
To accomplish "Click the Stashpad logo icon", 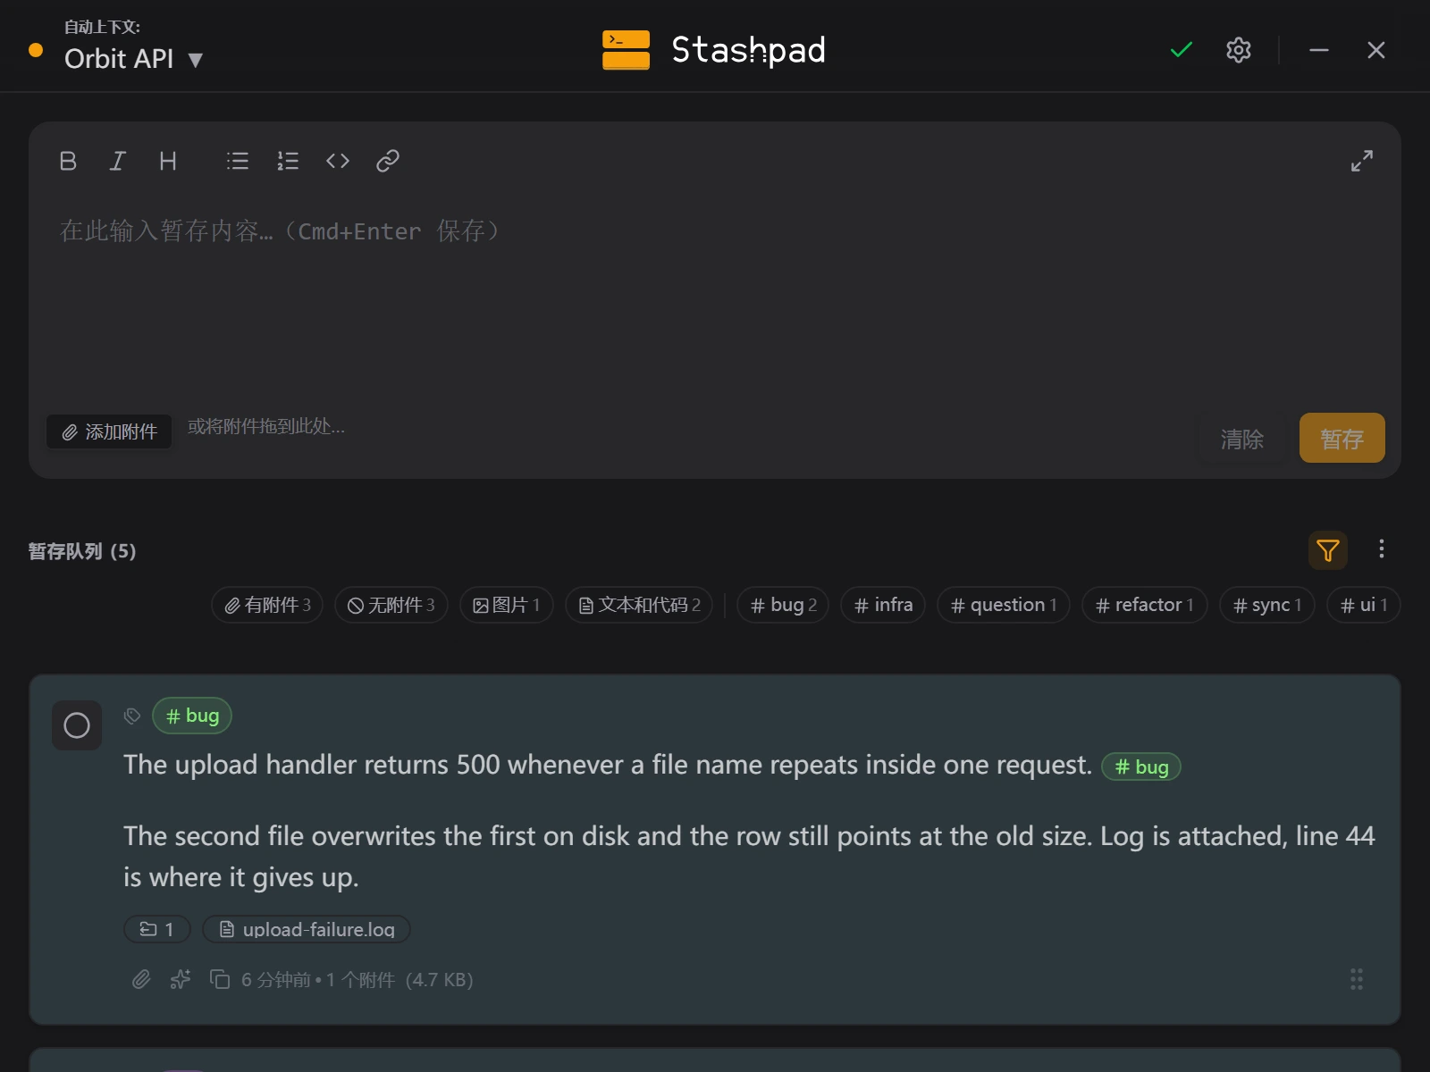I will coord(627,50).
